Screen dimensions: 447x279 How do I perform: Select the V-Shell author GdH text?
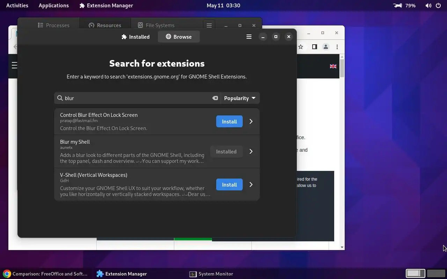coord(64,181)
